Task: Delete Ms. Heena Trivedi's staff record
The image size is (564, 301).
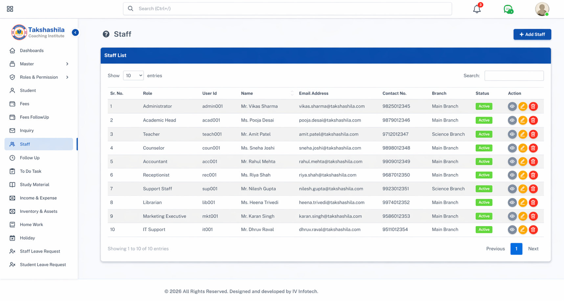Action: click(533, 202)
